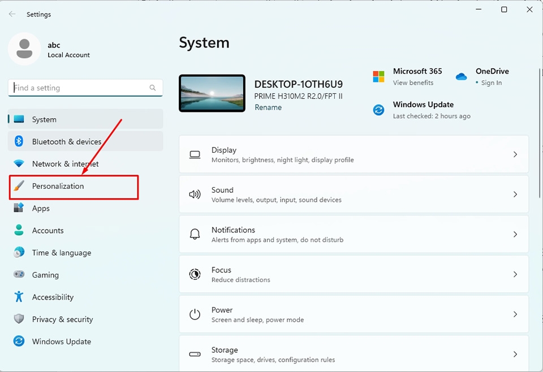Select the Power icon

(x=195, y=314)
